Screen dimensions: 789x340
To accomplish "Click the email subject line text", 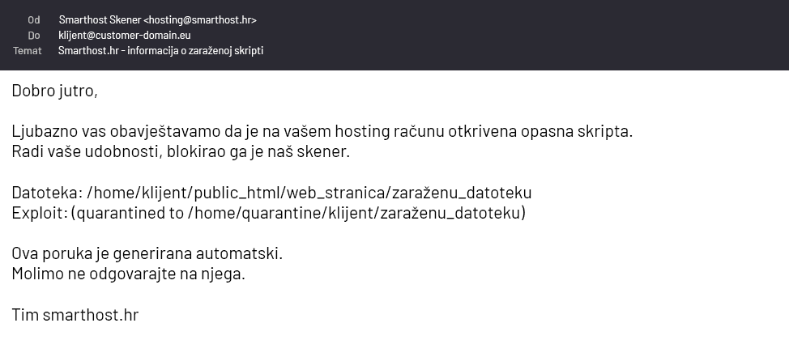I will click(160, 50).
